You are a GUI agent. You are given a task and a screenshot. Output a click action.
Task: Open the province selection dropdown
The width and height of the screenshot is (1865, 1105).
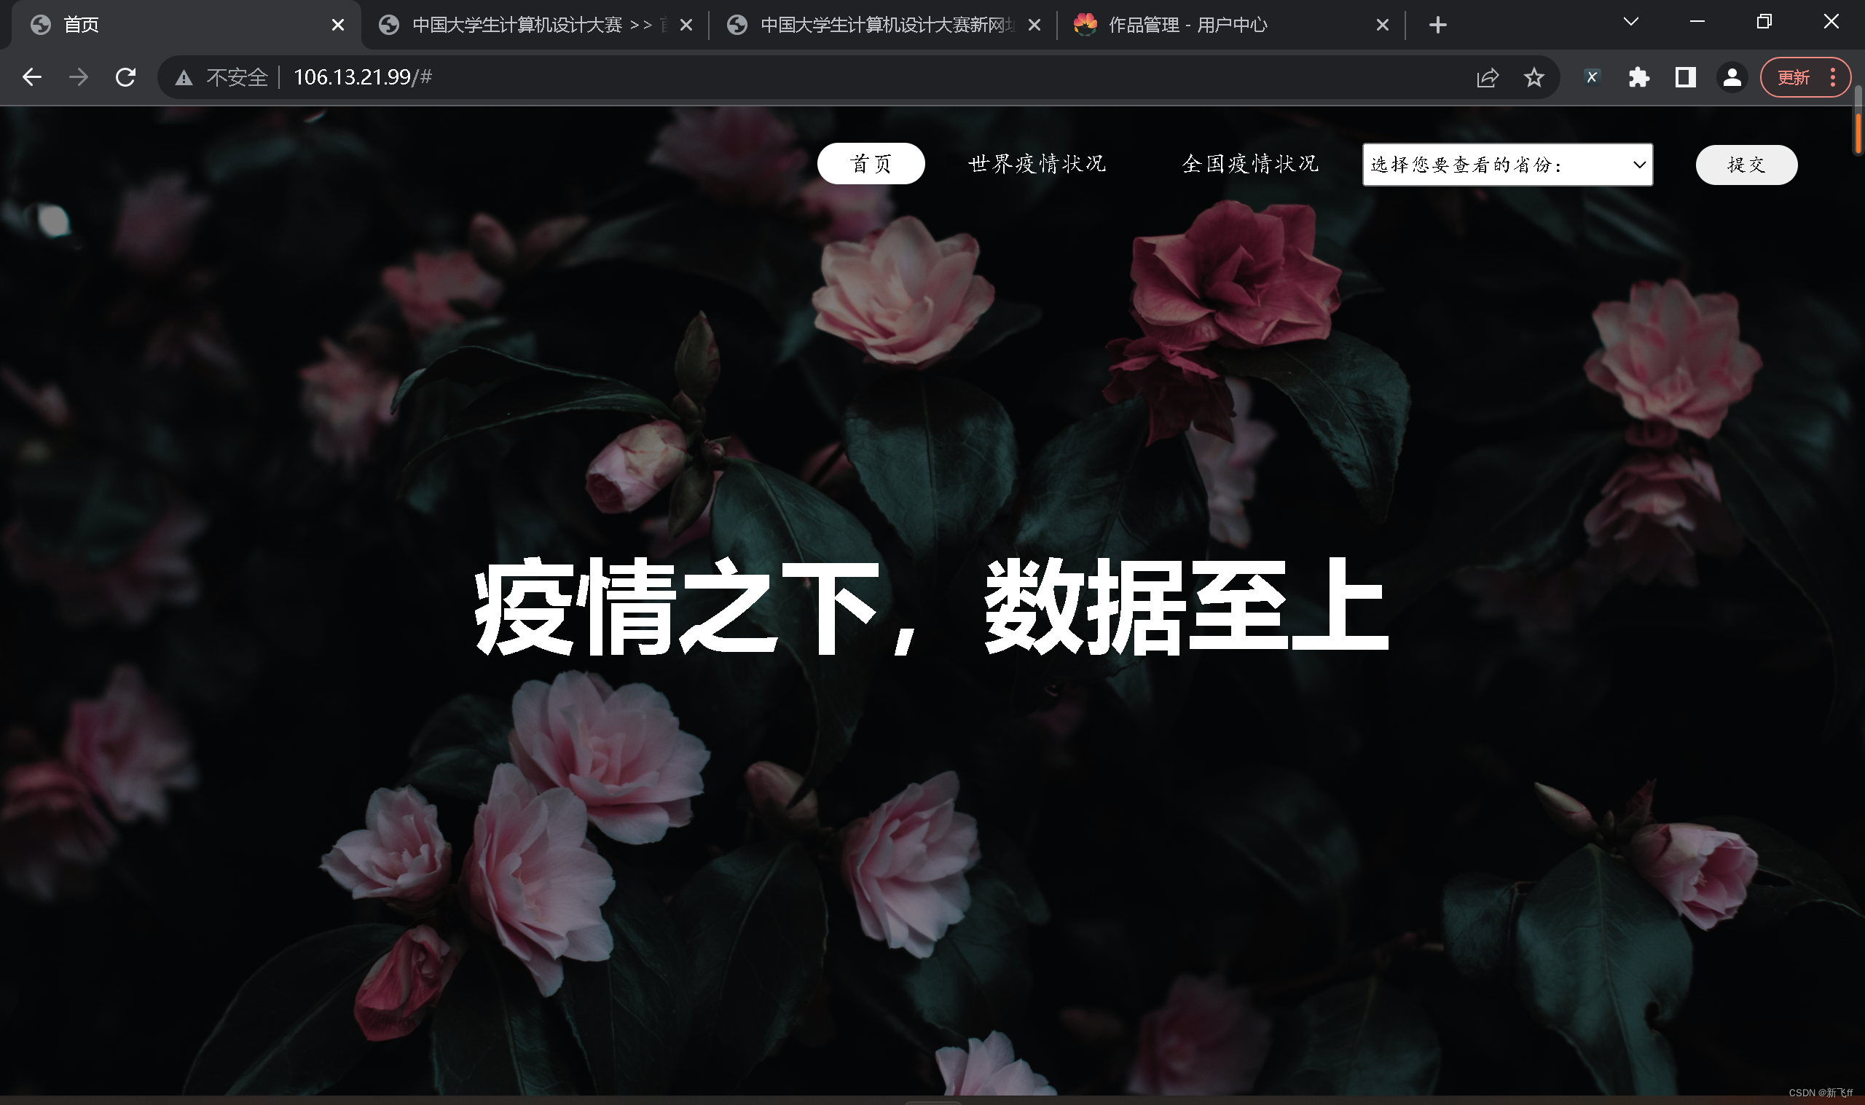pos(1507,165)
